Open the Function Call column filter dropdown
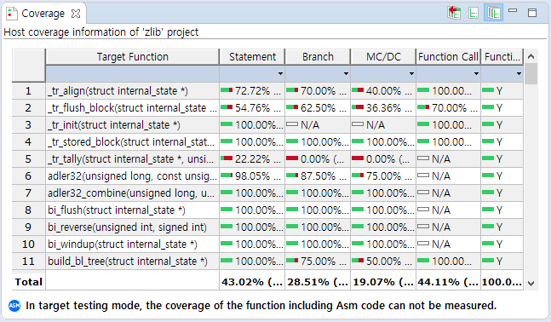The image size is (551, 322). [476, 74]
